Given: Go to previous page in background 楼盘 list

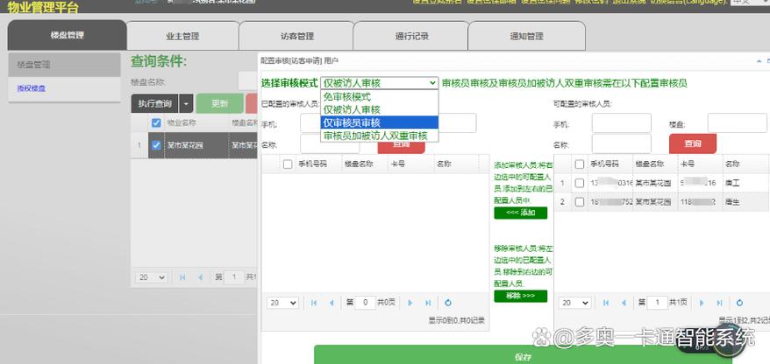Looking at the screenshot, I should pyautogui.click(x=200, y=277).
